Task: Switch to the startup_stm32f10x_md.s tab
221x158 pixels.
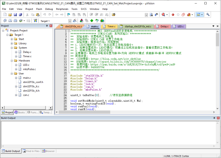Action: click(136, 26)
